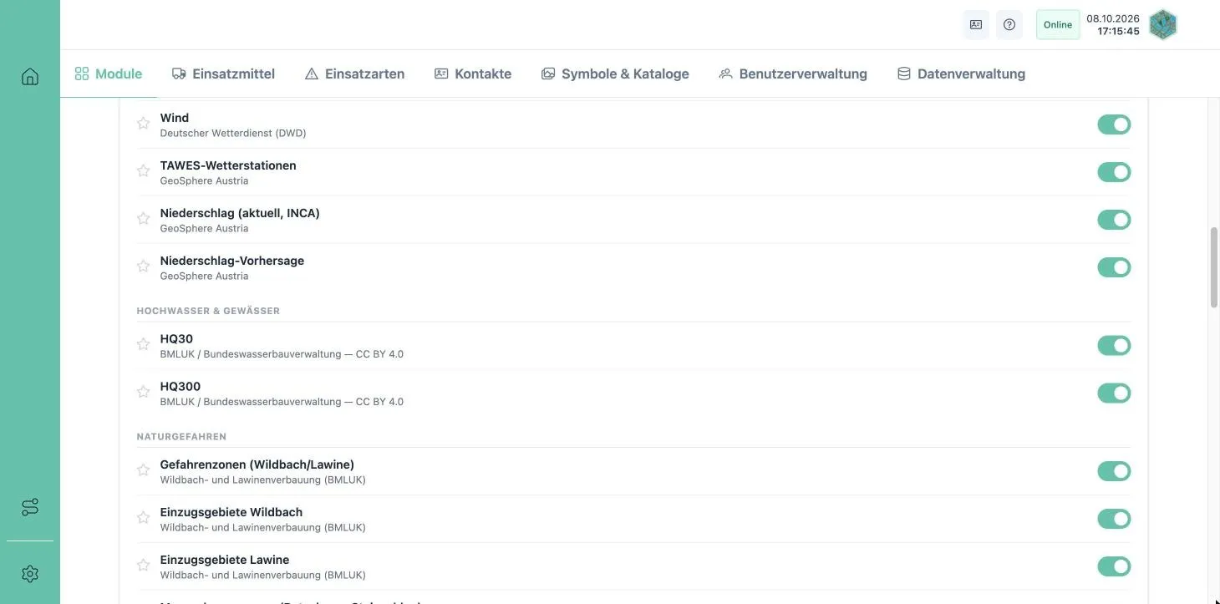Turn off Gefahrenzonen (Wildbach/Lawine) switch
Viewport: 1220px width, 604px height.
pos(1114,471)
